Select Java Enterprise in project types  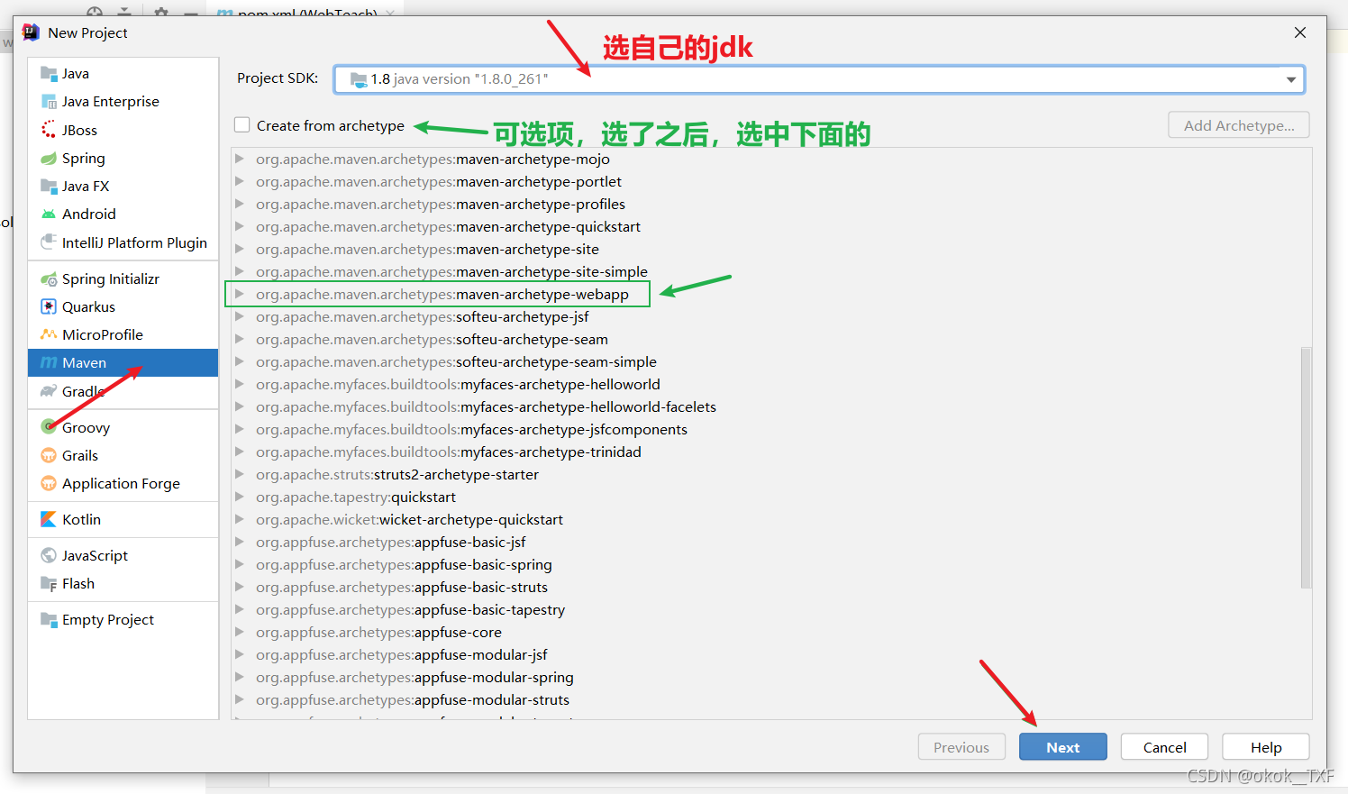[111, 102]
